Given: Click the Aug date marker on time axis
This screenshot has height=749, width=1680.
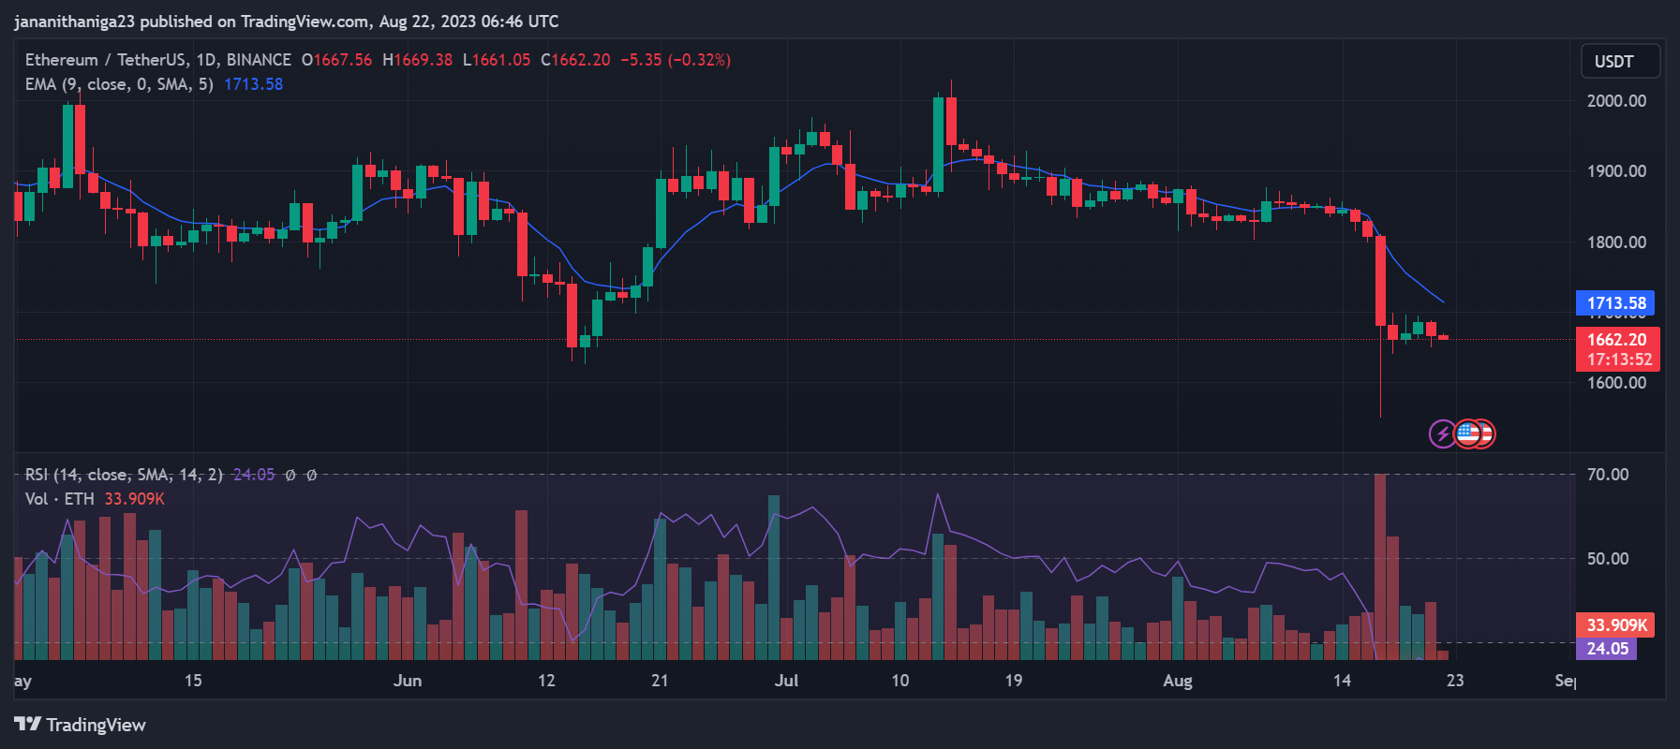Looking at the screenshot, I should click(1177, 681).
